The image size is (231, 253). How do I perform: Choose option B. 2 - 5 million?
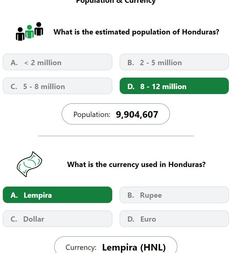174,62
